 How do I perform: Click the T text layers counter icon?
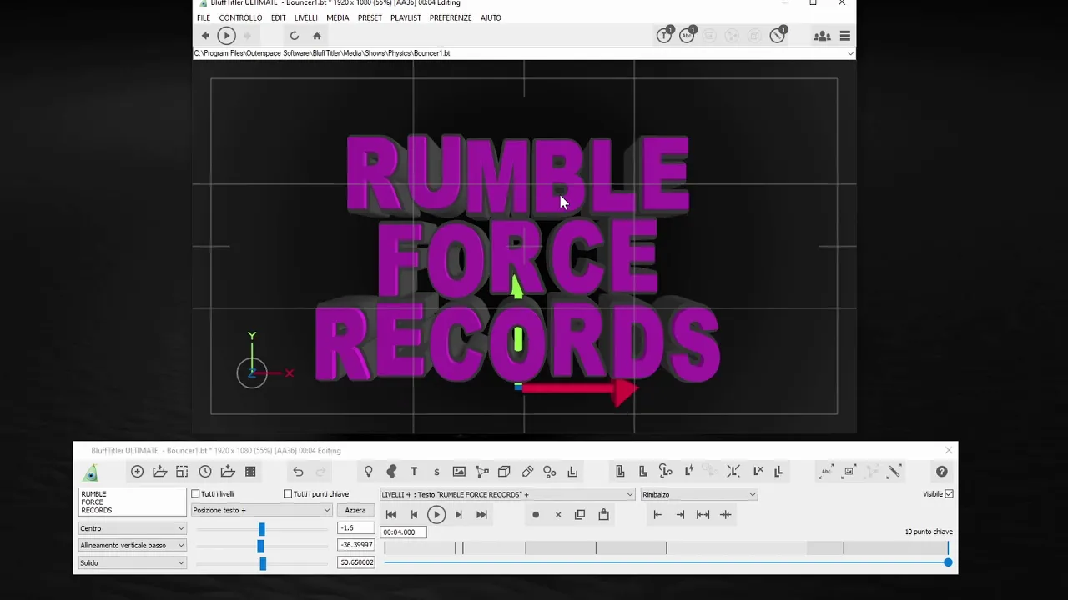click(x=664, y=35)
